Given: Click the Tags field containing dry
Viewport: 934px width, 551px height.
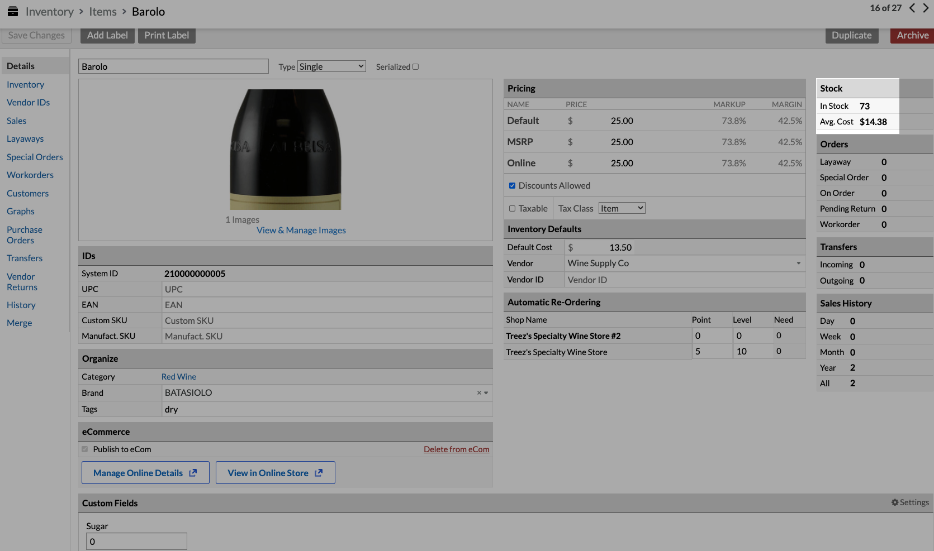Looking at the screenshot, I should click(x=327, y=409).
